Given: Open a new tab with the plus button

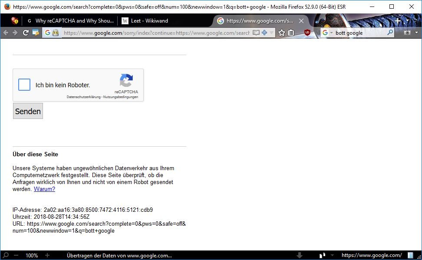Looking at the screenshot, I should 398,21.
